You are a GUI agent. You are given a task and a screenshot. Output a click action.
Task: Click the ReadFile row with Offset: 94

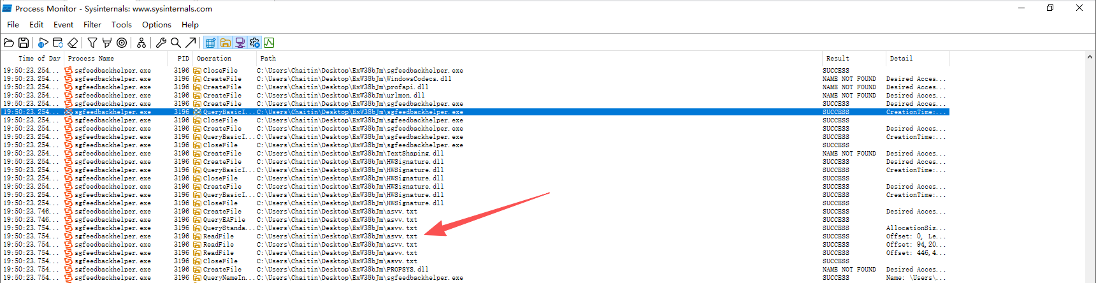[475, 245]
